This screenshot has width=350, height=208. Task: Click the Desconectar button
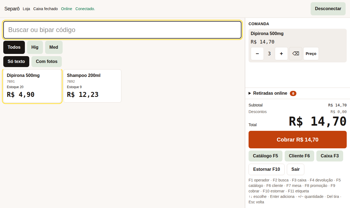click(x=328, y=9)
